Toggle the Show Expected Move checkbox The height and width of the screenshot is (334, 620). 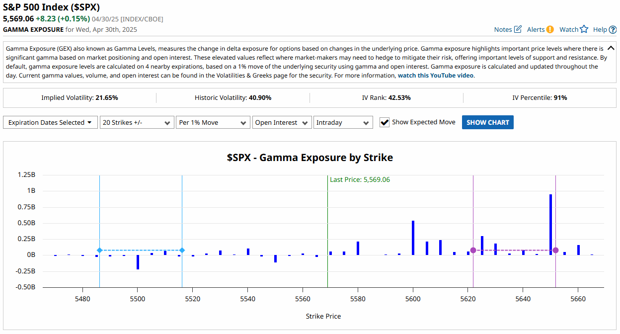point(385,122)
